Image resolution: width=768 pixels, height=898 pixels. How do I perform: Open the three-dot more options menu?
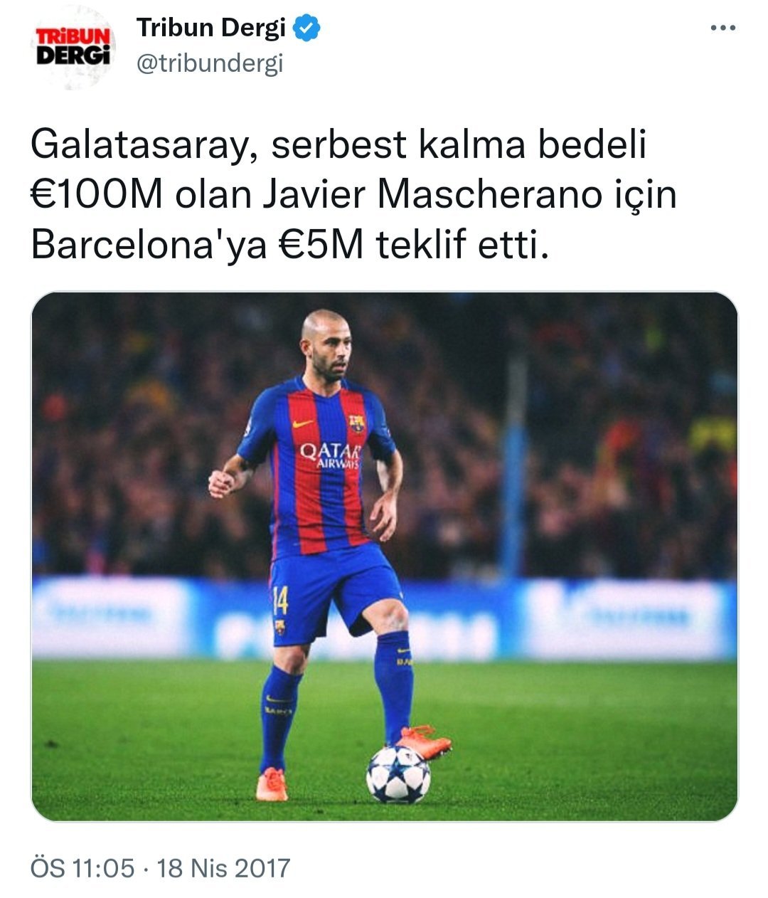723,28
